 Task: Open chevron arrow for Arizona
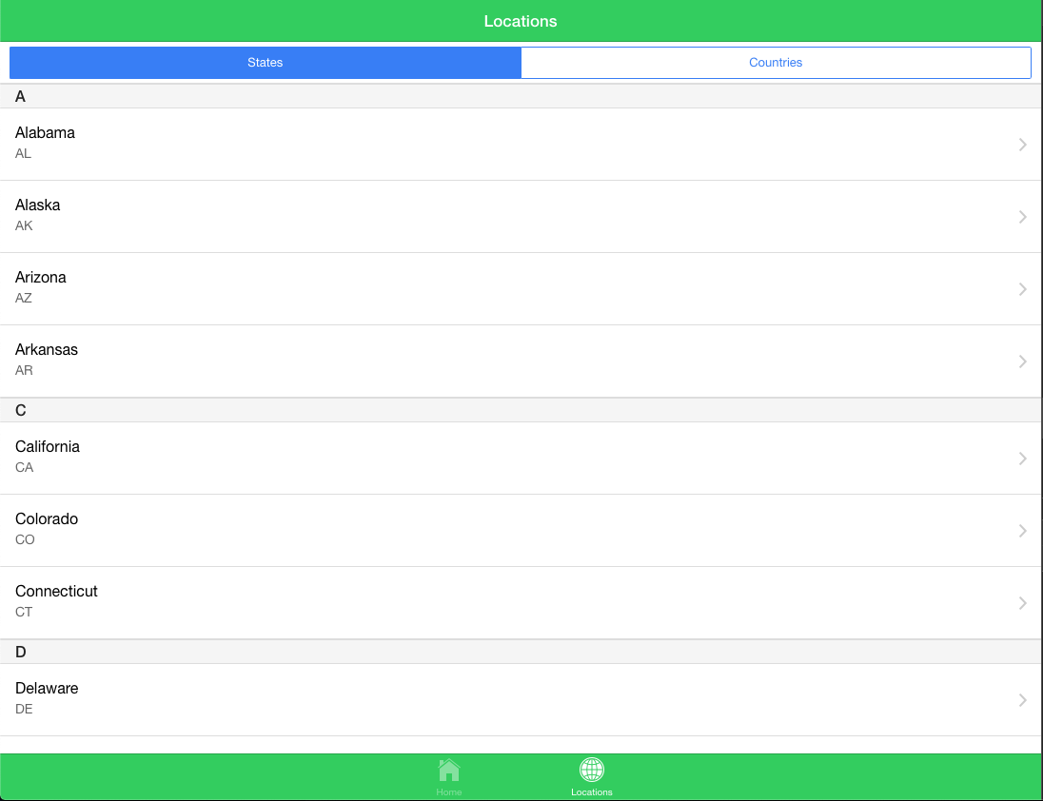tap(1023, 289)
